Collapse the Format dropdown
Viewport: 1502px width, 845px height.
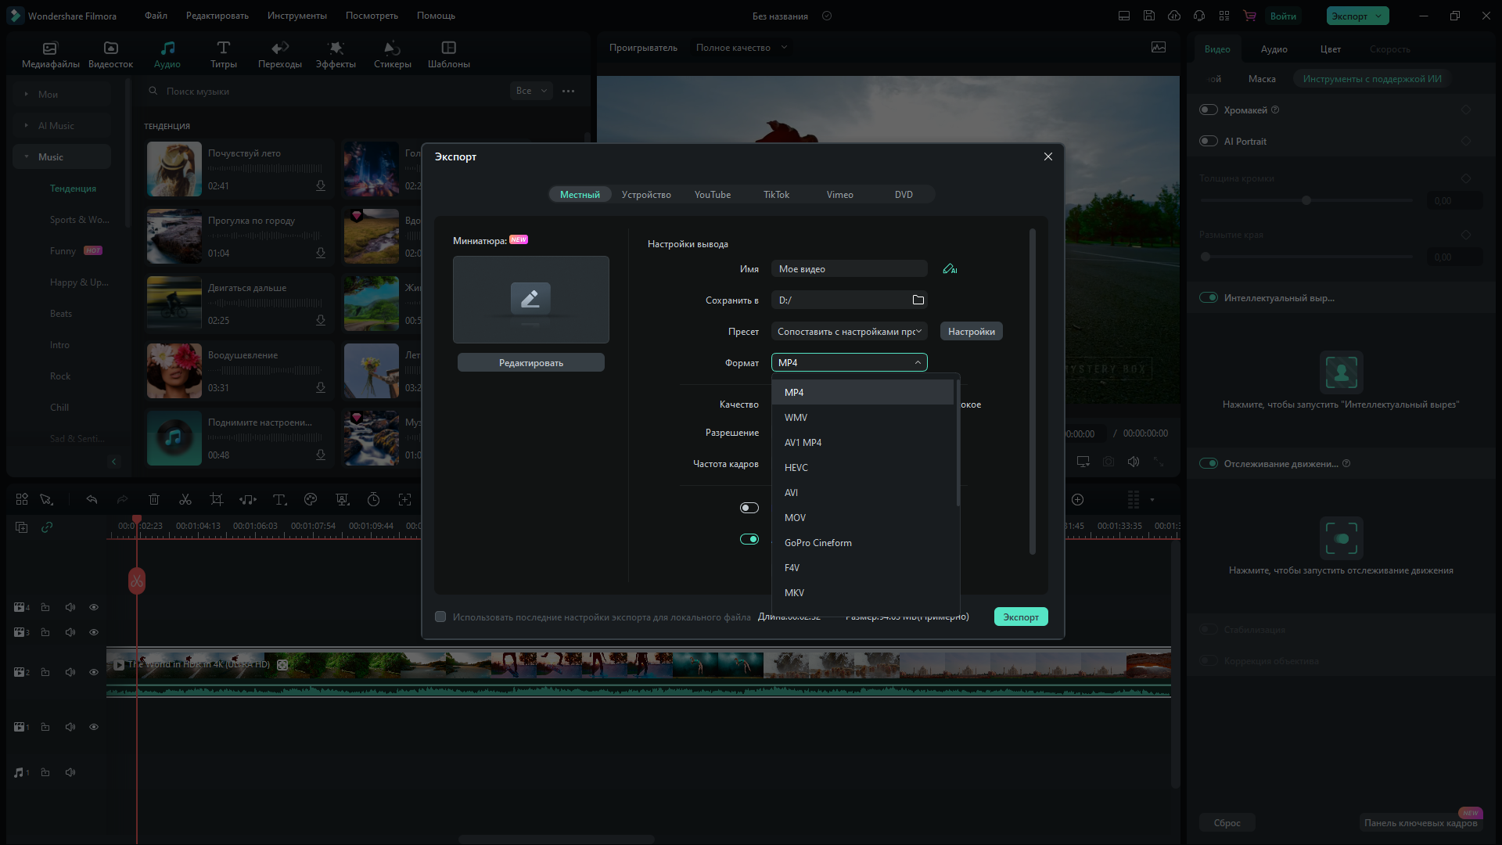918,363
